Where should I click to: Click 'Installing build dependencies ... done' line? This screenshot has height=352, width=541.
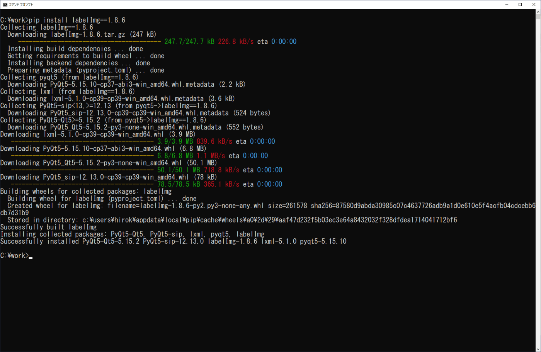click(x=75, y=49)
